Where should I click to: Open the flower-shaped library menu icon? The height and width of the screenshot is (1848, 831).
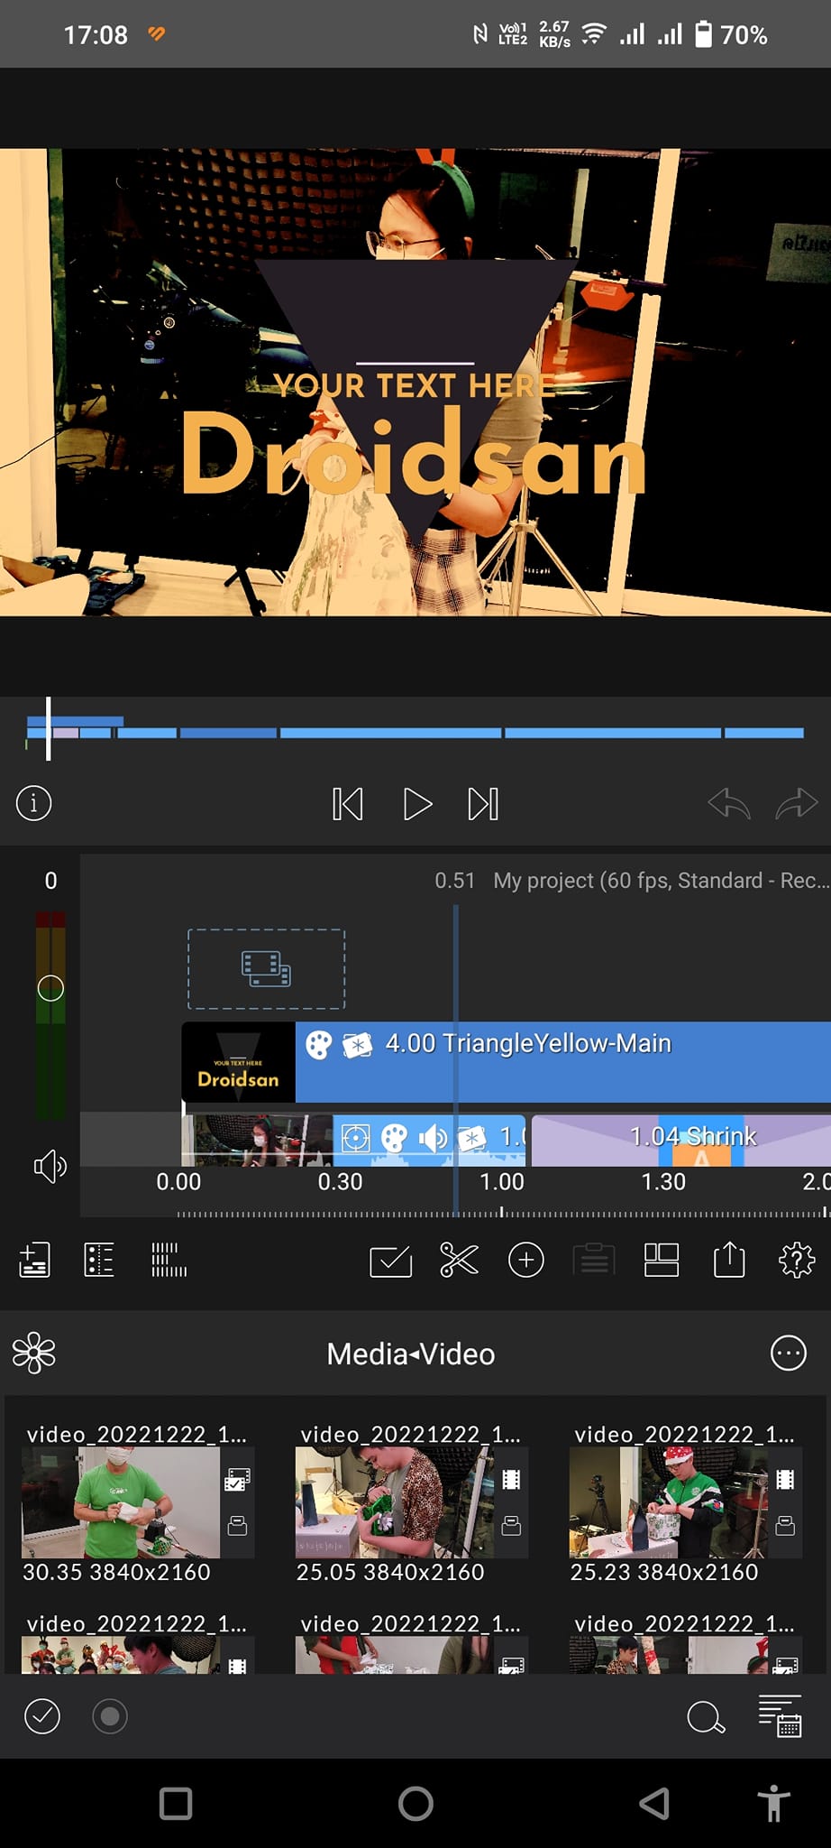(34, 1353)
